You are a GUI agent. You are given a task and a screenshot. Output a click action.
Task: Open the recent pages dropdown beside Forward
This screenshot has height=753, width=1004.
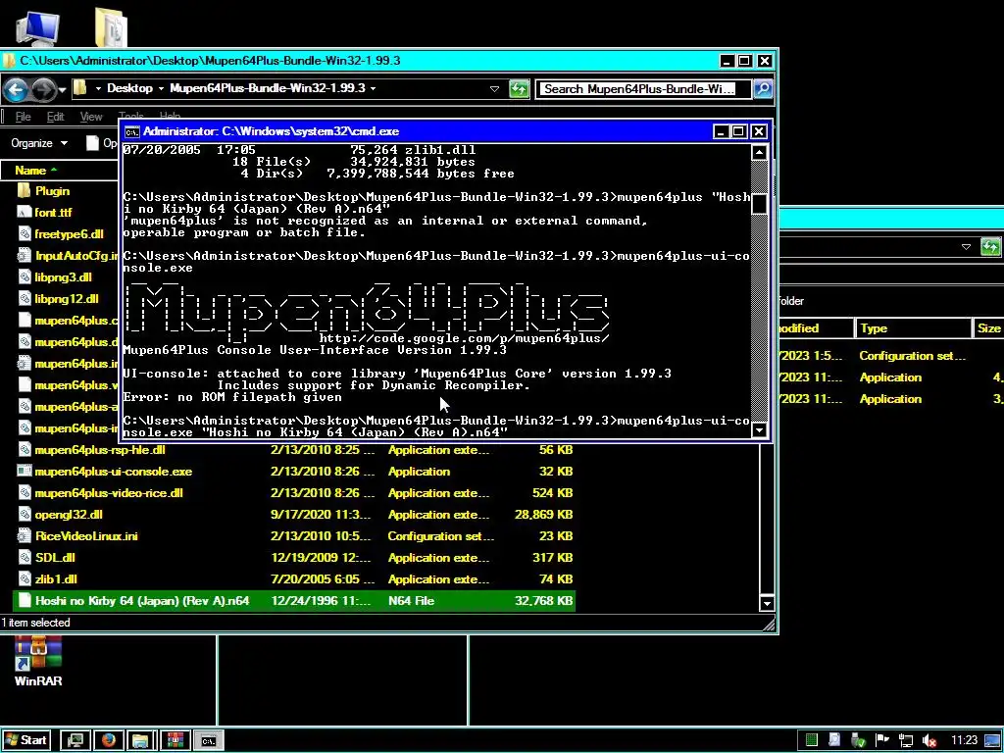[62, 89]
